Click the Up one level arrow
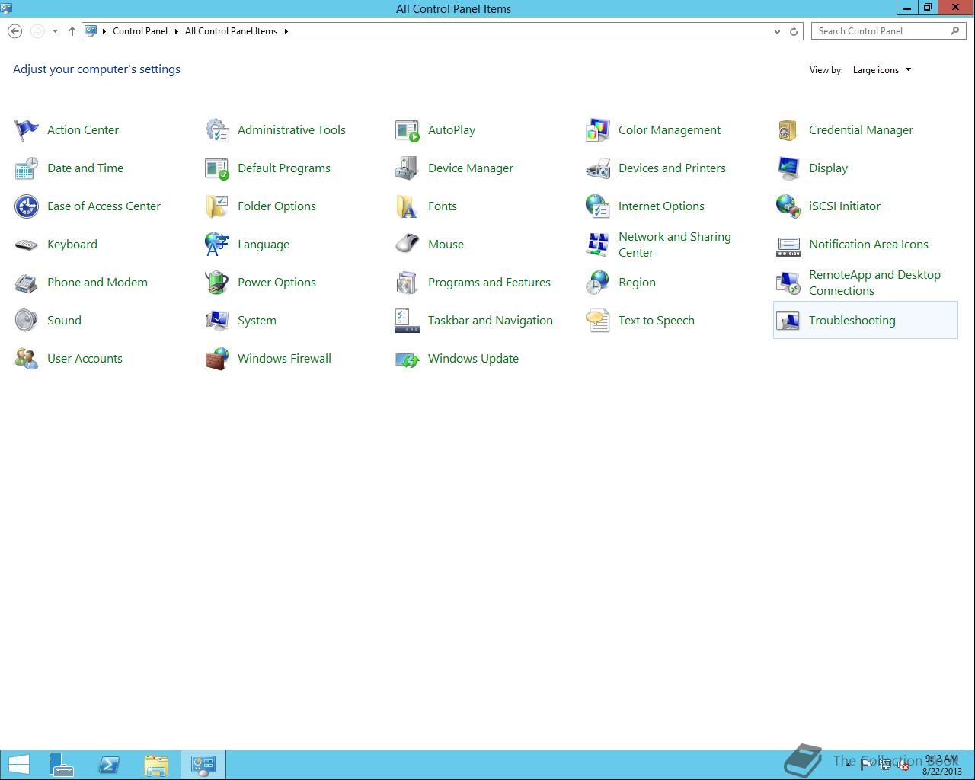 tap(72, 31)
